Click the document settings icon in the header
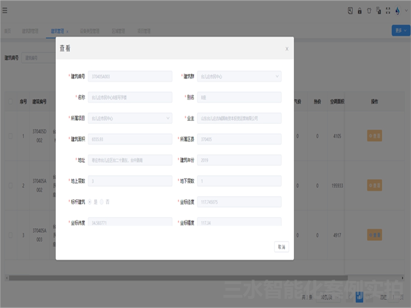This screenshot has height=308, width=411. [351, 11]
